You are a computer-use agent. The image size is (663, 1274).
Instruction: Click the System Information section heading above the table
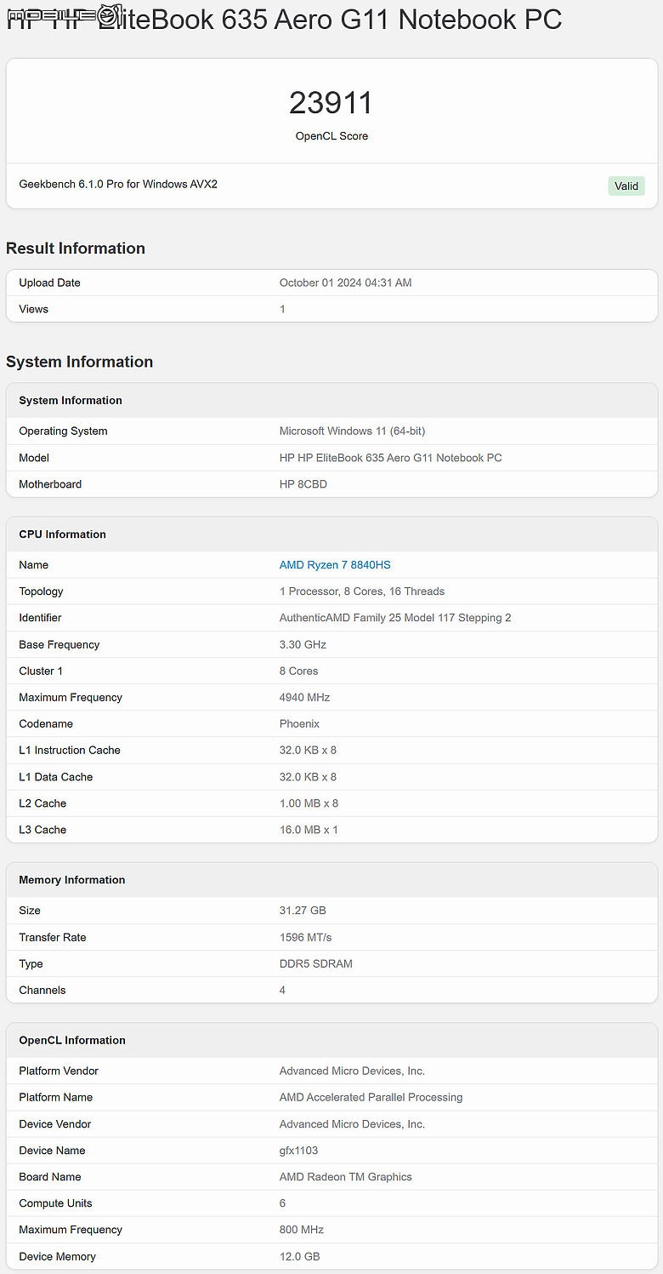[79, 362]
